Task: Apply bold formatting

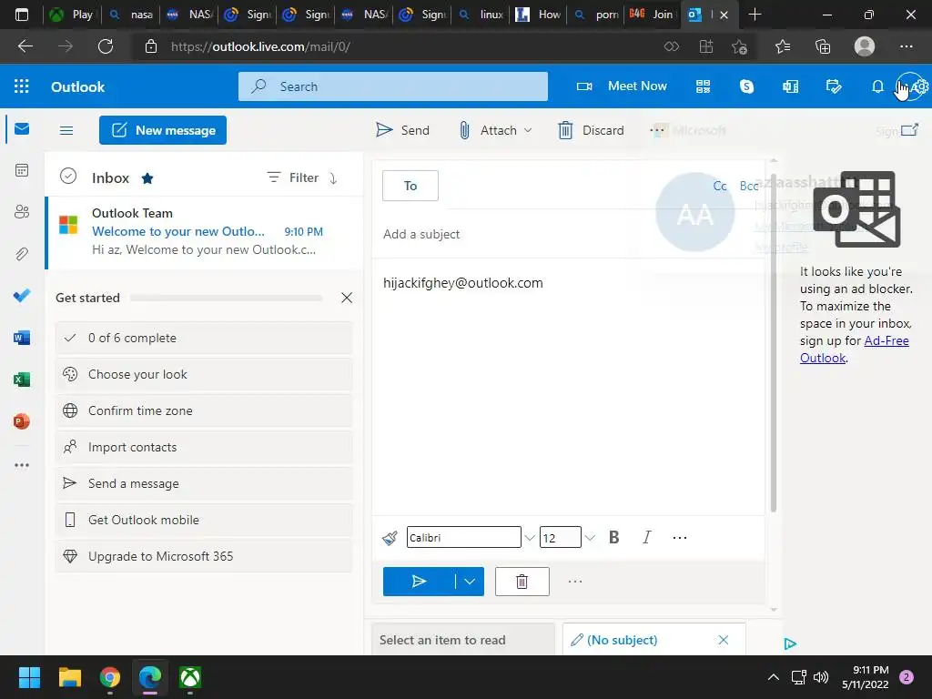Action: coord(614,537)
